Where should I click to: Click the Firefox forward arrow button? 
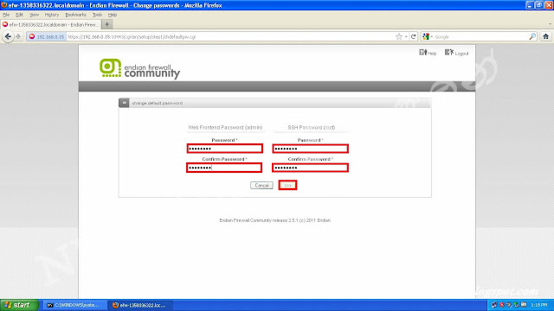tap(18, 36)
